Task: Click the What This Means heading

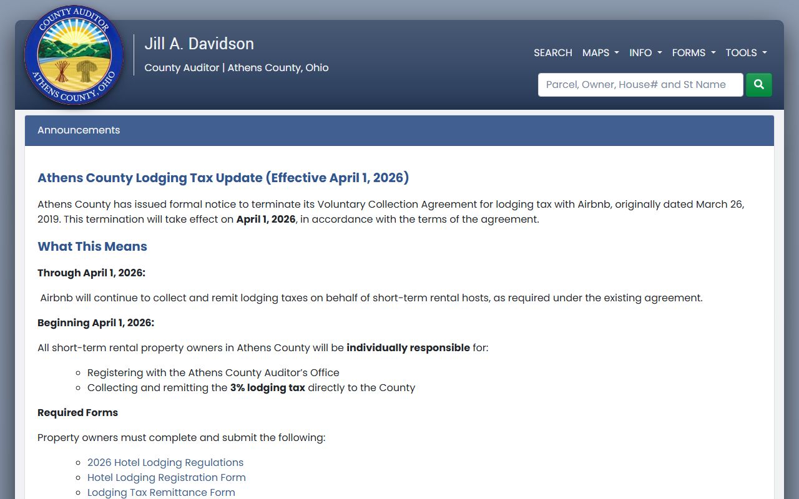Action: (x=92, y=246)
